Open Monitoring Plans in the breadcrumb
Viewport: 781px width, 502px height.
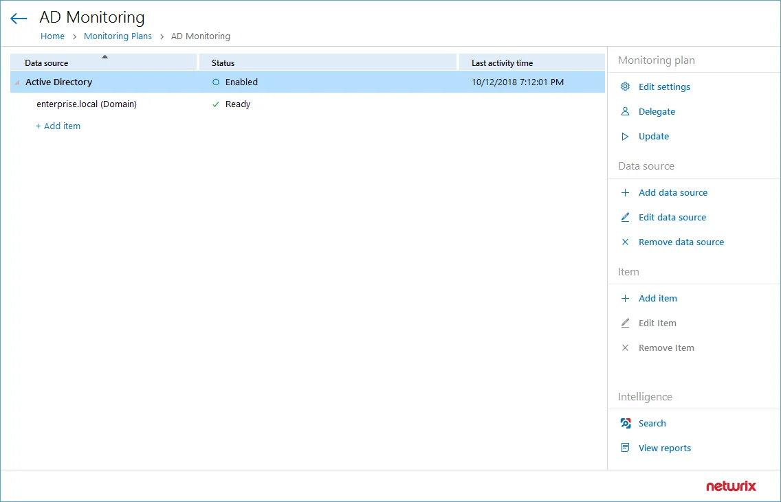point(118,36)
